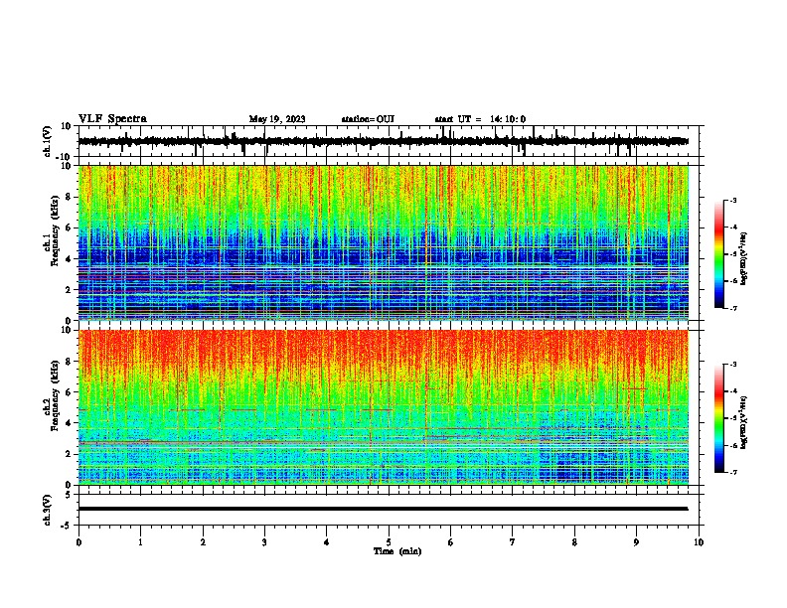Click the ch.1 spectrogram '4' kHz tick label

(69, 259)
